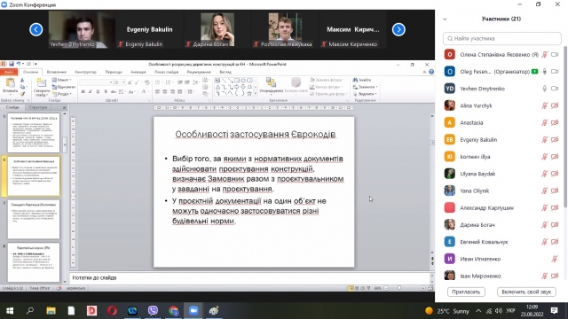
Task: Click the Save icon in PowerPoint quick access toolbar
Action: (x=12, y=64)
